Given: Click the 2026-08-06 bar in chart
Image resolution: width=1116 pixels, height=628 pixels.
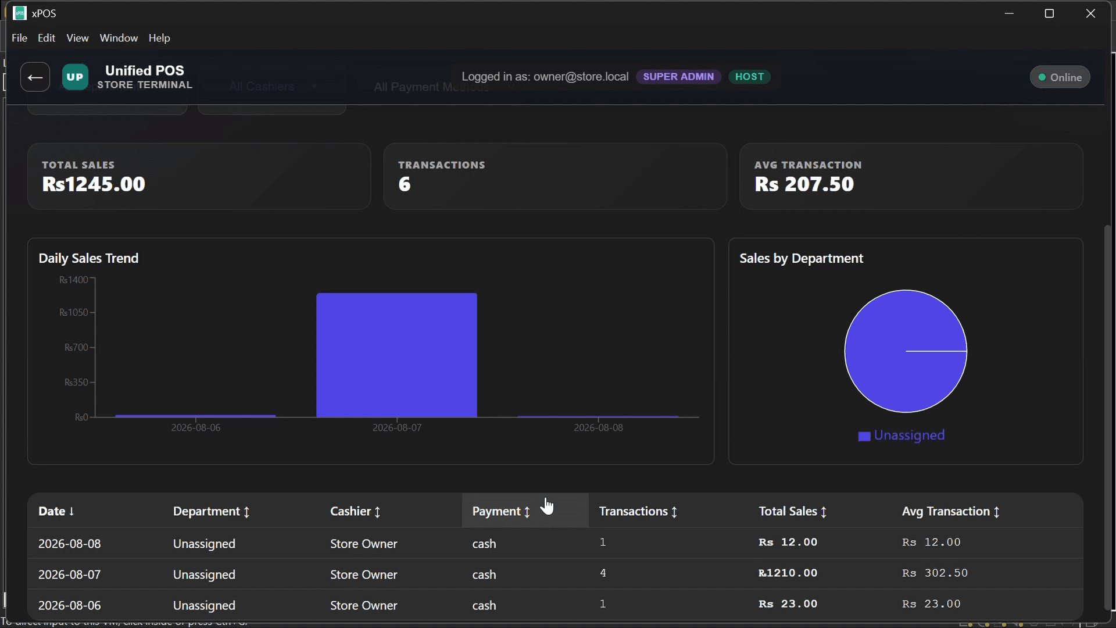Looking at the screenshot, I should pos(195,416).
